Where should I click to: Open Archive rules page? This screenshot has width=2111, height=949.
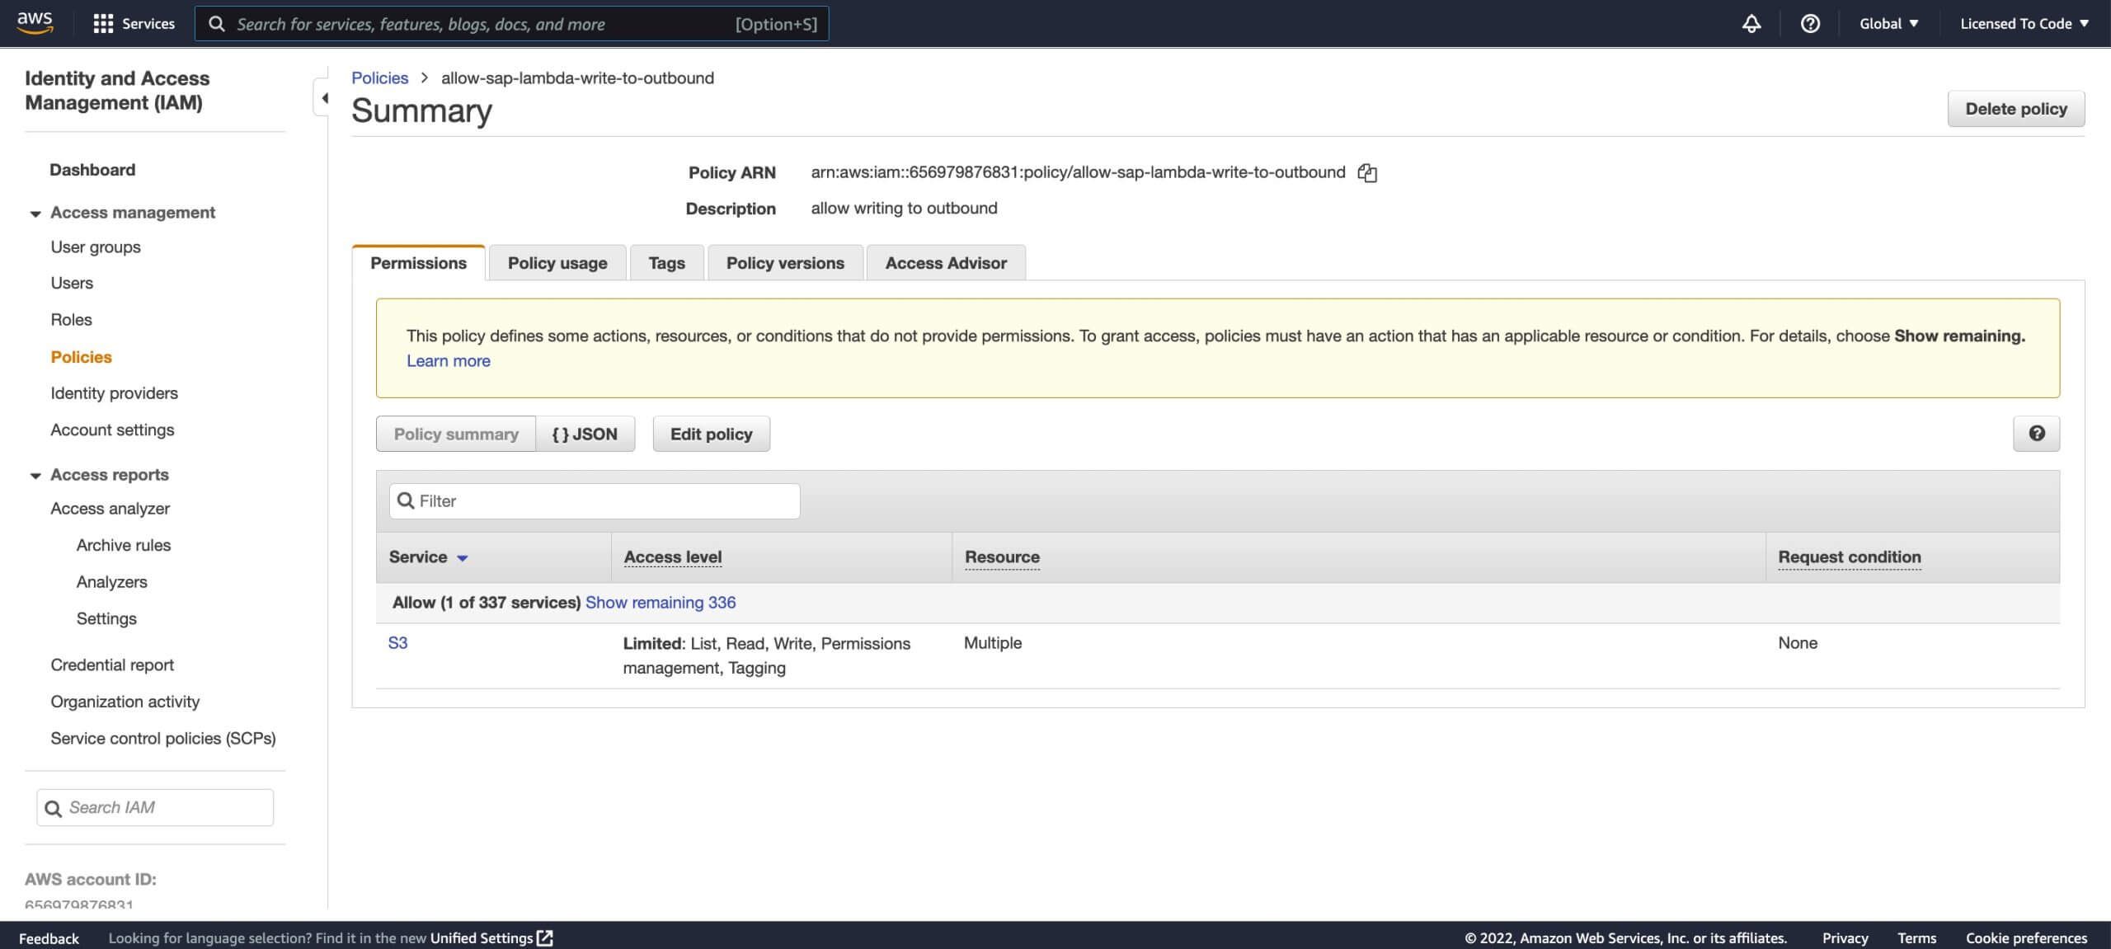(124, 545)
